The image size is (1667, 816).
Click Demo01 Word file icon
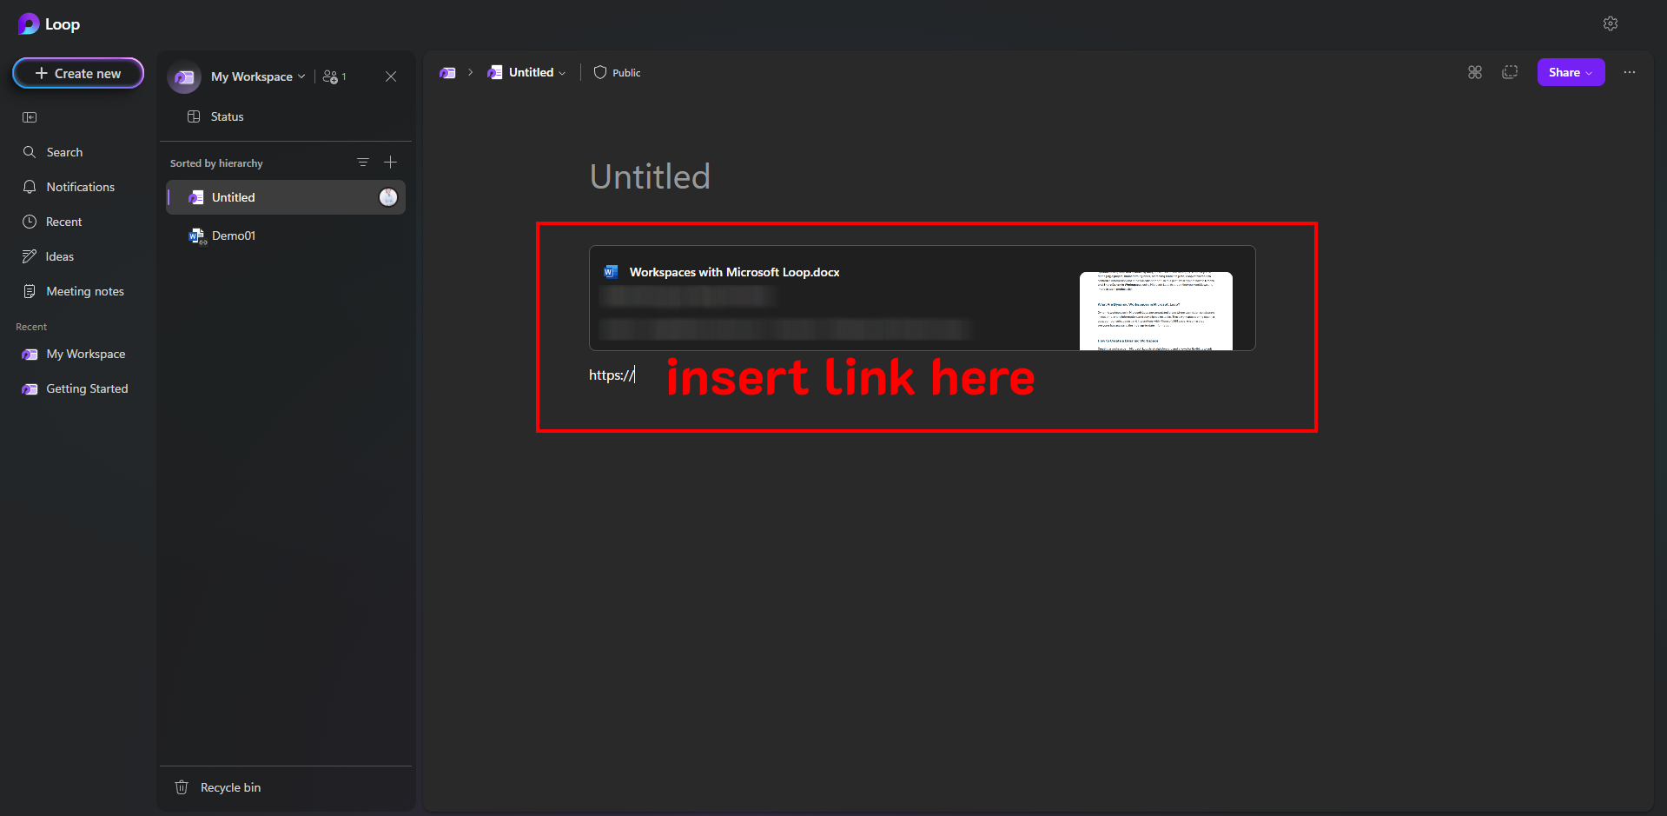tap(197, 236)
